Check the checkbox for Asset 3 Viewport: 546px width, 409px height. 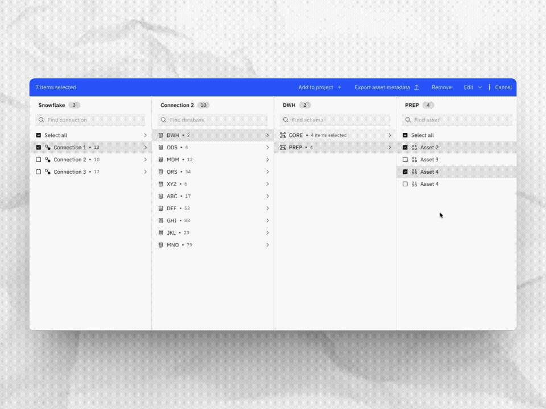point(404,160)
